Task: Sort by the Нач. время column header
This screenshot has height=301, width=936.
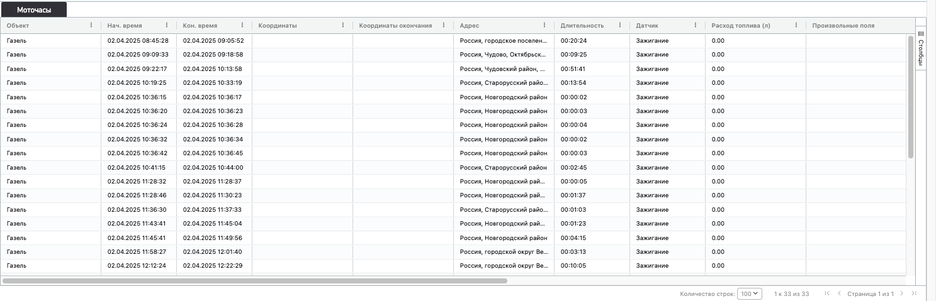Action: click(x=125, y=26)
